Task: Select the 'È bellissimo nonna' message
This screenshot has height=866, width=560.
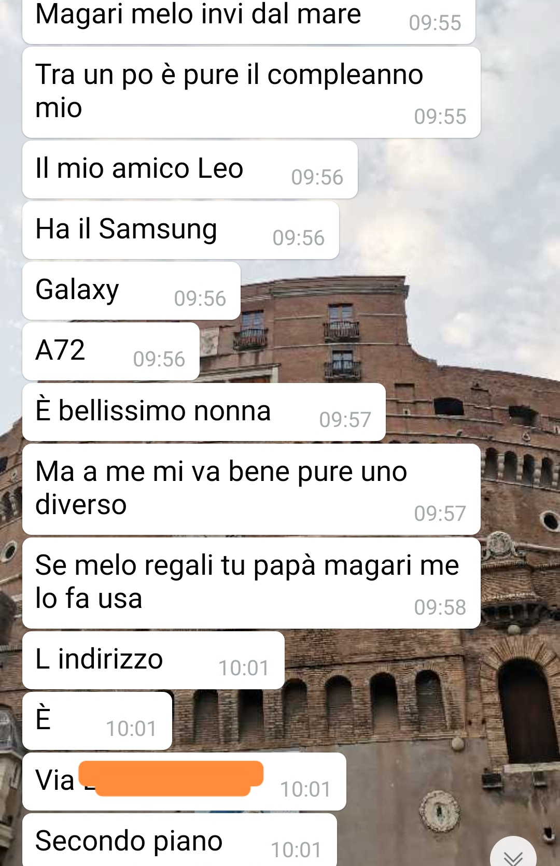Action: pyautogui.click(x=204, y=412)
